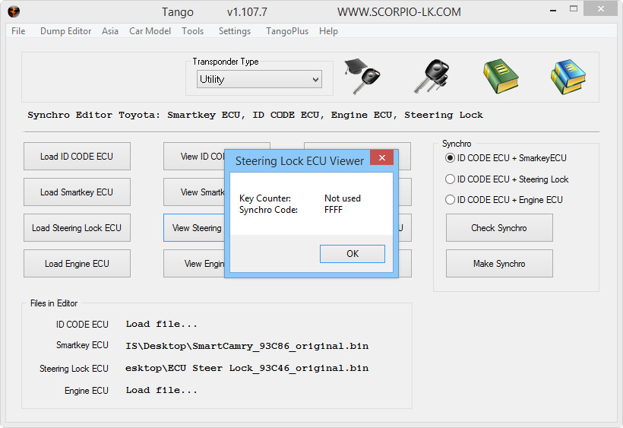This screenshot has width=623, height=428.
Task: Open the Dump Editor menu
Action: (x=65, y=31)
